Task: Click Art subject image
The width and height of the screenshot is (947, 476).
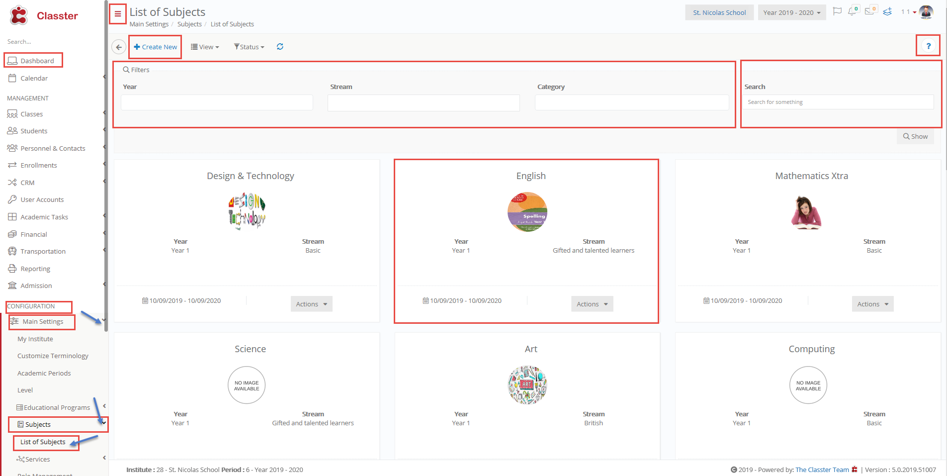Action: (527, 385)
